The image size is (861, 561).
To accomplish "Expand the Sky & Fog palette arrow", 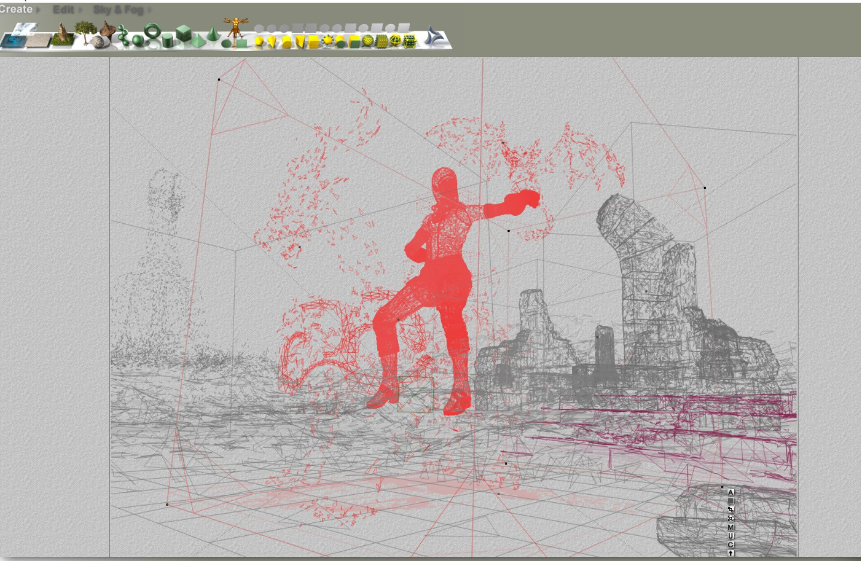I will click(x=149, y=10).
